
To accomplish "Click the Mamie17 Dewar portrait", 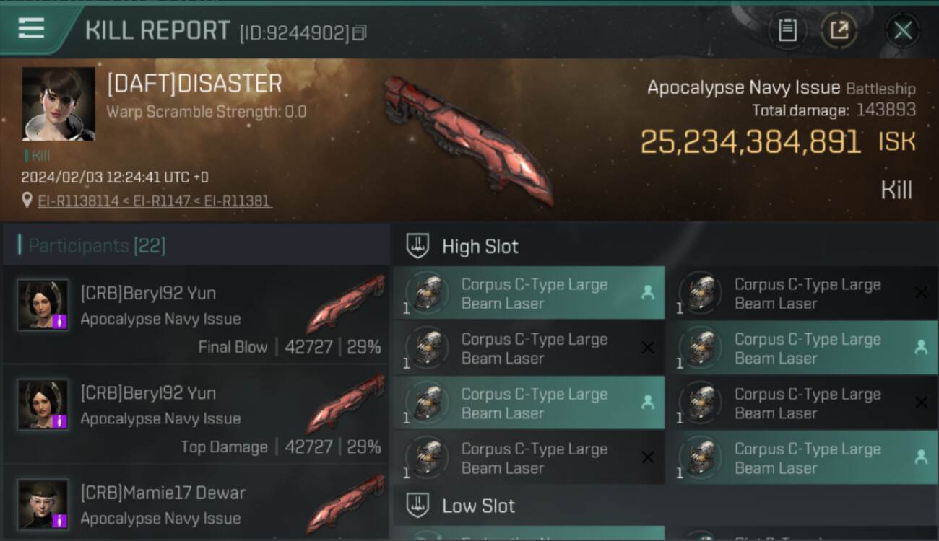I will [43, 504].
